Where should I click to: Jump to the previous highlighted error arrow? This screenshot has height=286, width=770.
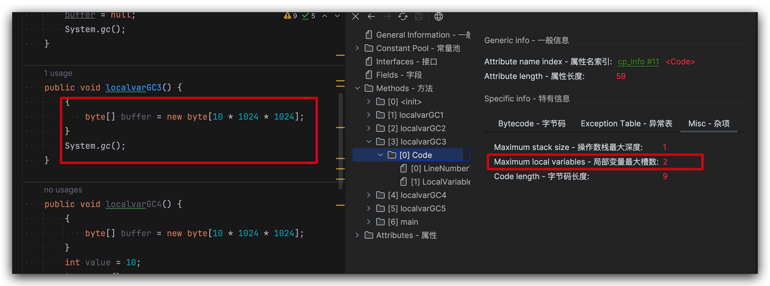point(325,16)
